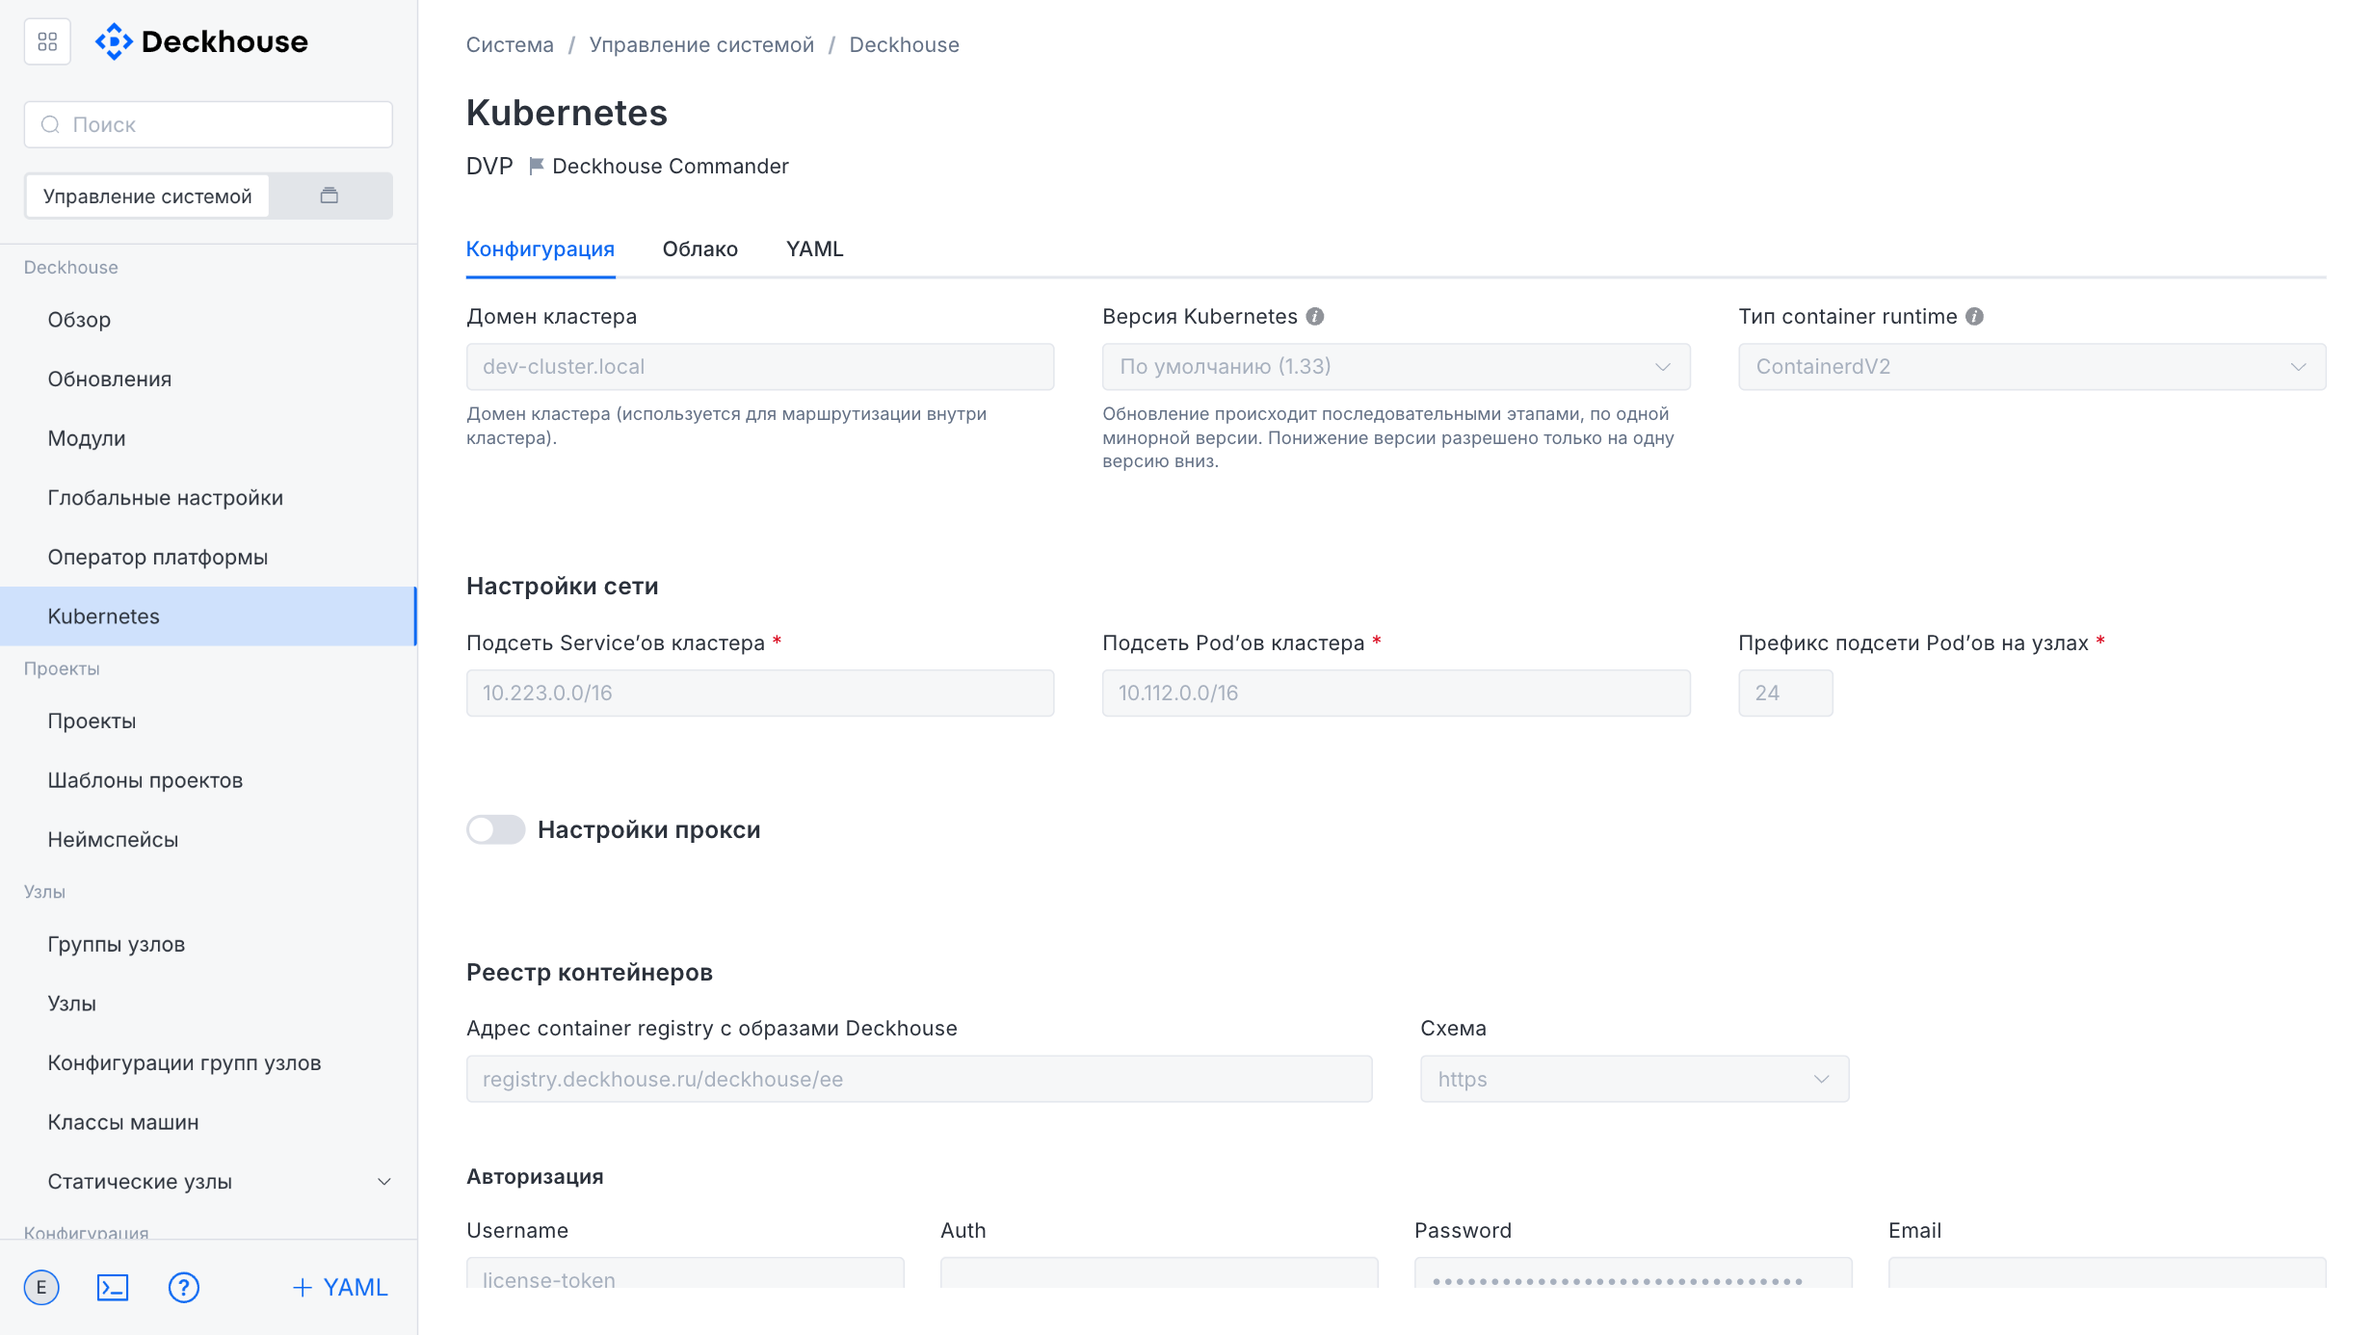Viewport: 2374px width, 1335px height.
Task: Click the Поиск search field
Action: click(x=208, y=124)
